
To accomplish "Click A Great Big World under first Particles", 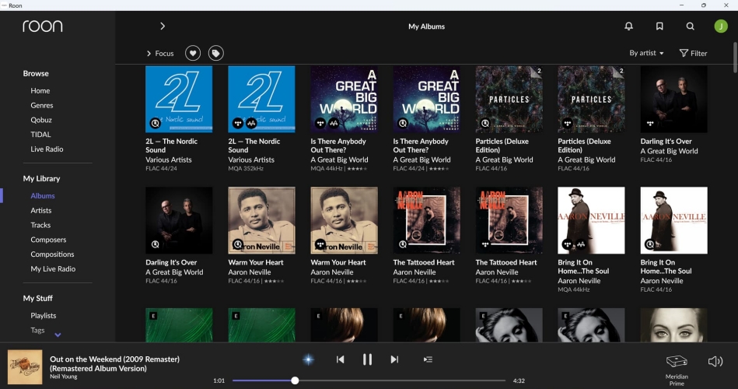I will [504, 159].
